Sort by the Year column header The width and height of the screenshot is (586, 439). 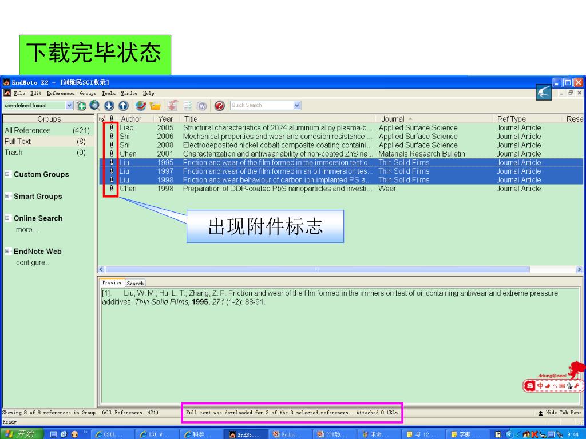point(166,119)
